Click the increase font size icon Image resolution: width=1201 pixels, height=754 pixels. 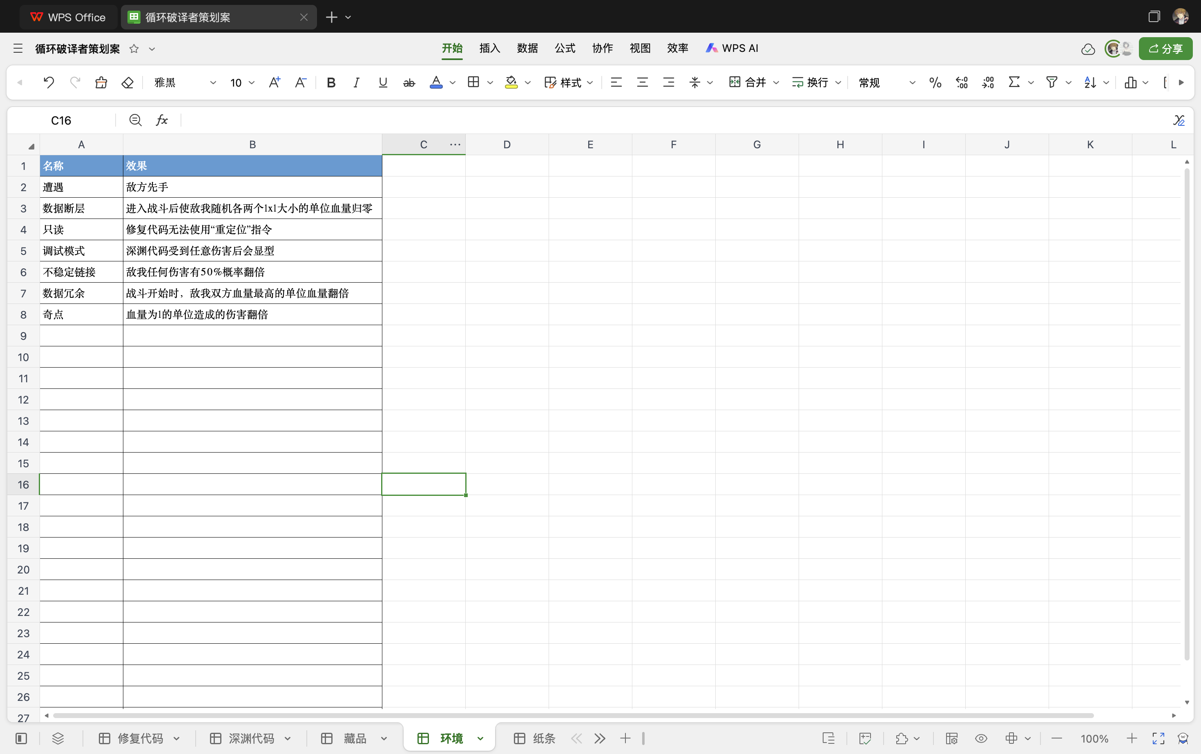click(x=275, y=82)
